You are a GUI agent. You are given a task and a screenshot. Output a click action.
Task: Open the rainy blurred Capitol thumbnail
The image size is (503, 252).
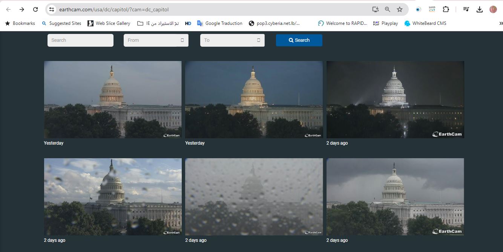254,197
